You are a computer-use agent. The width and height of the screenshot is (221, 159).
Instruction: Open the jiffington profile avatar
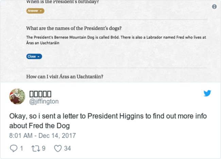[17, 97]
